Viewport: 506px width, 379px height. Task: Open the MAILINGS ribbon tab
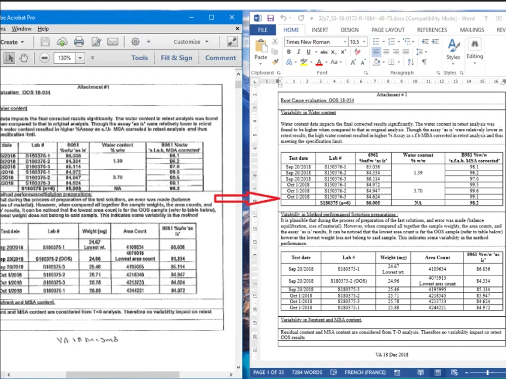tap(472, 30)
